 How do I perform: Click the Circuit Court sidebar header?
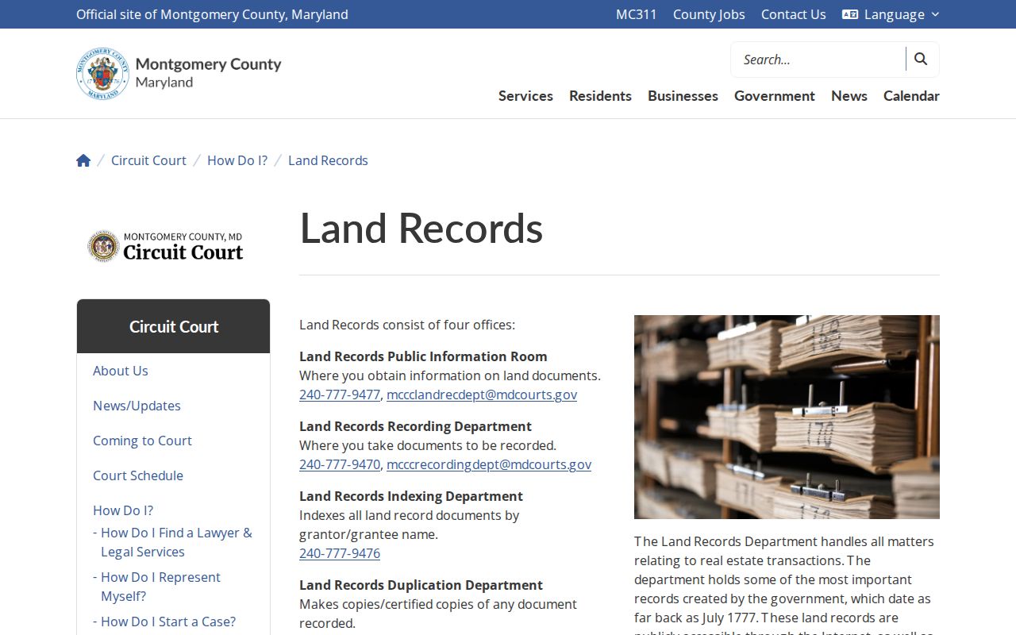[x=173, y=326]
